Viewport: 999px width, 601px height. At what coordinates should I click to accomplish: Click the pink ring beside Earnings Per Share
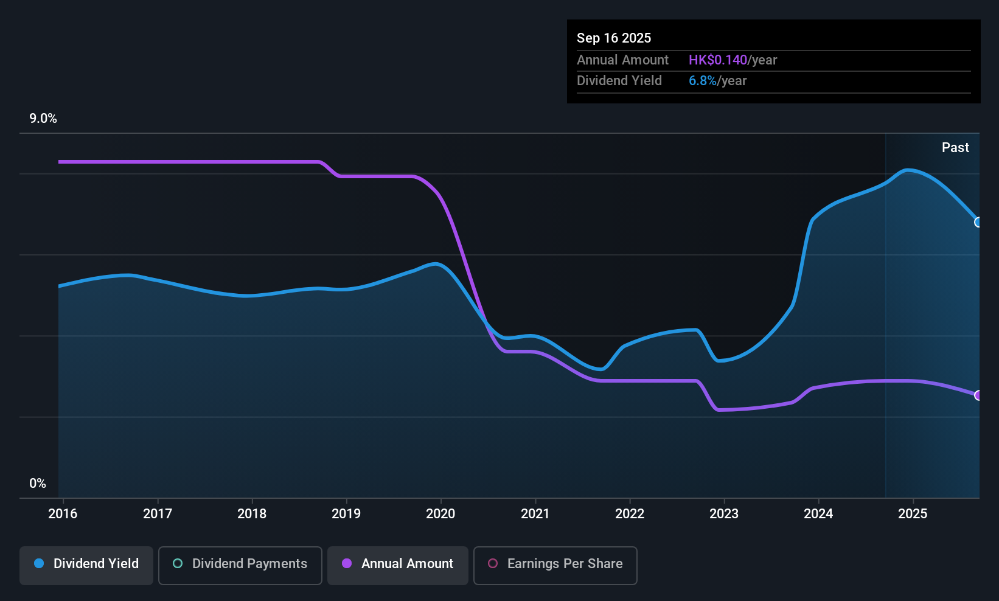tap(493, 564)
